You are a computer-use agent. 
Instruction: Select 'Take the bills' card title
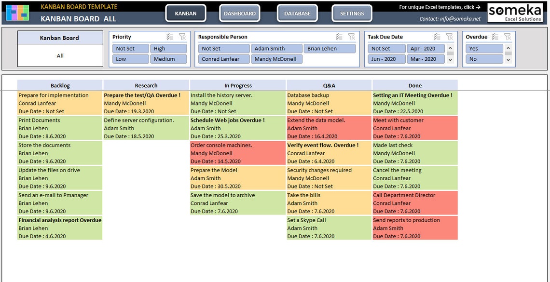coord(304,195)
